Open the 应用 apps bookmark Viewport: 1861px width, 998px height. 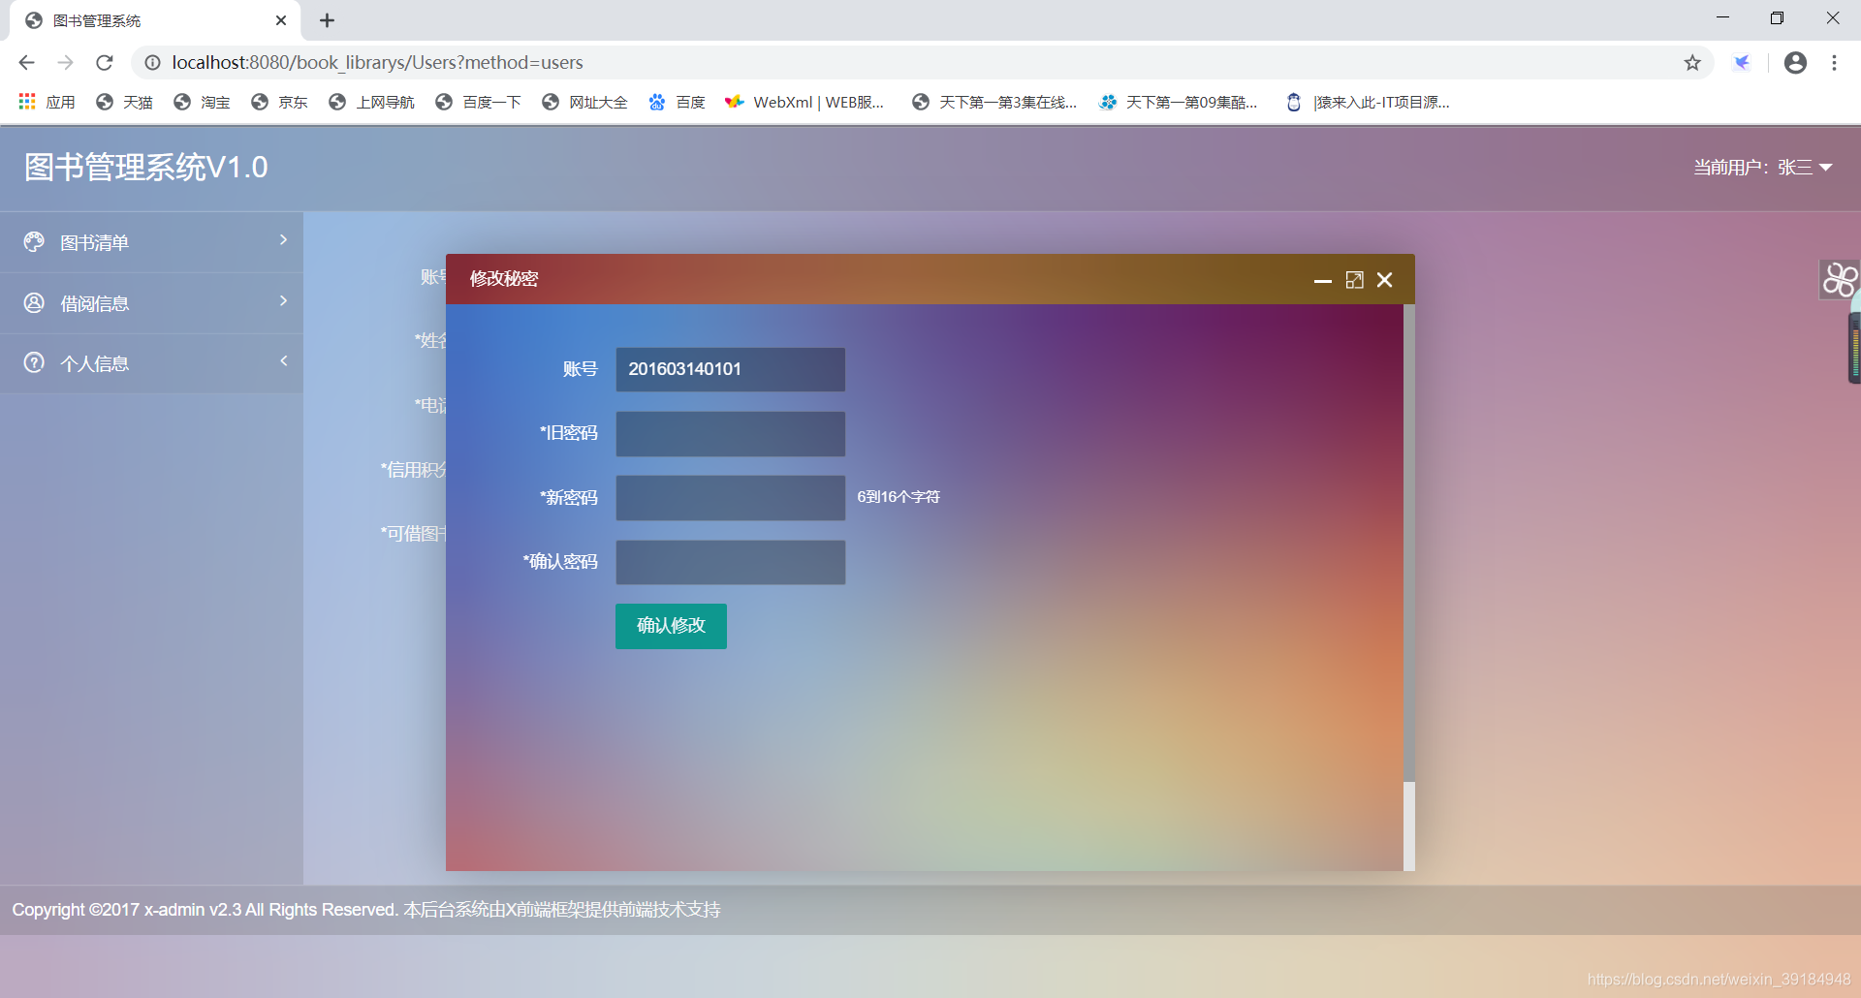tap(47, 102)
